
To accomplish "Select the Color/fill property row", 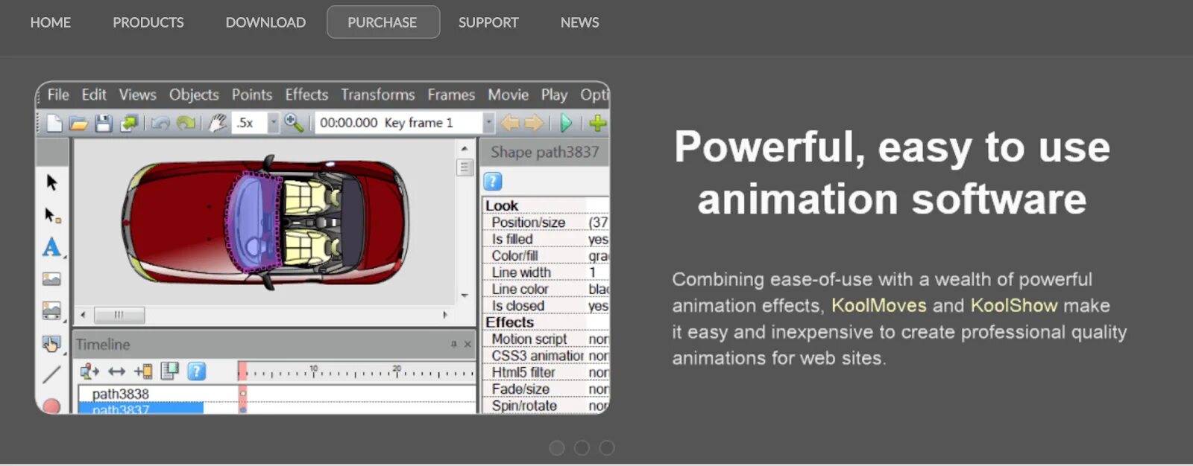I will [x=547, y=256].
